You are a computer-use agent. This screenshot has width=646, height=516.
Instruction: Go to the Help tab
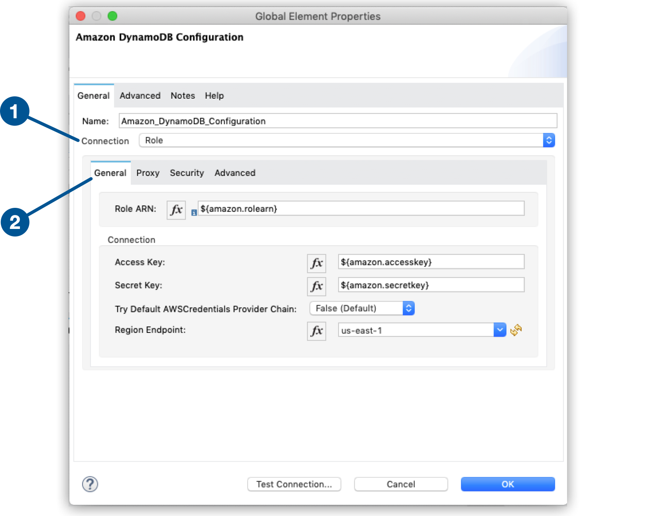(214, 96)
